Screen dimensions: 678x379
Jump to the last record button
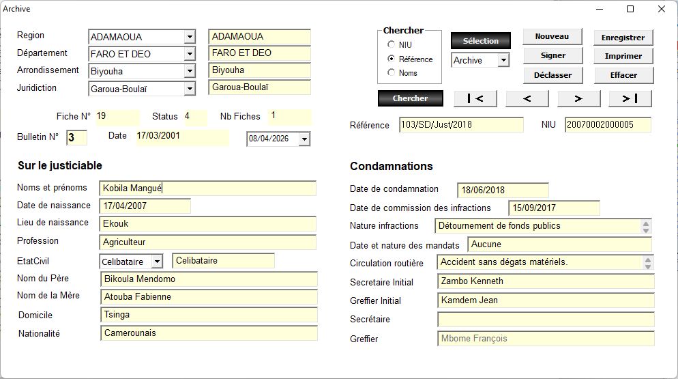[630, 98]
